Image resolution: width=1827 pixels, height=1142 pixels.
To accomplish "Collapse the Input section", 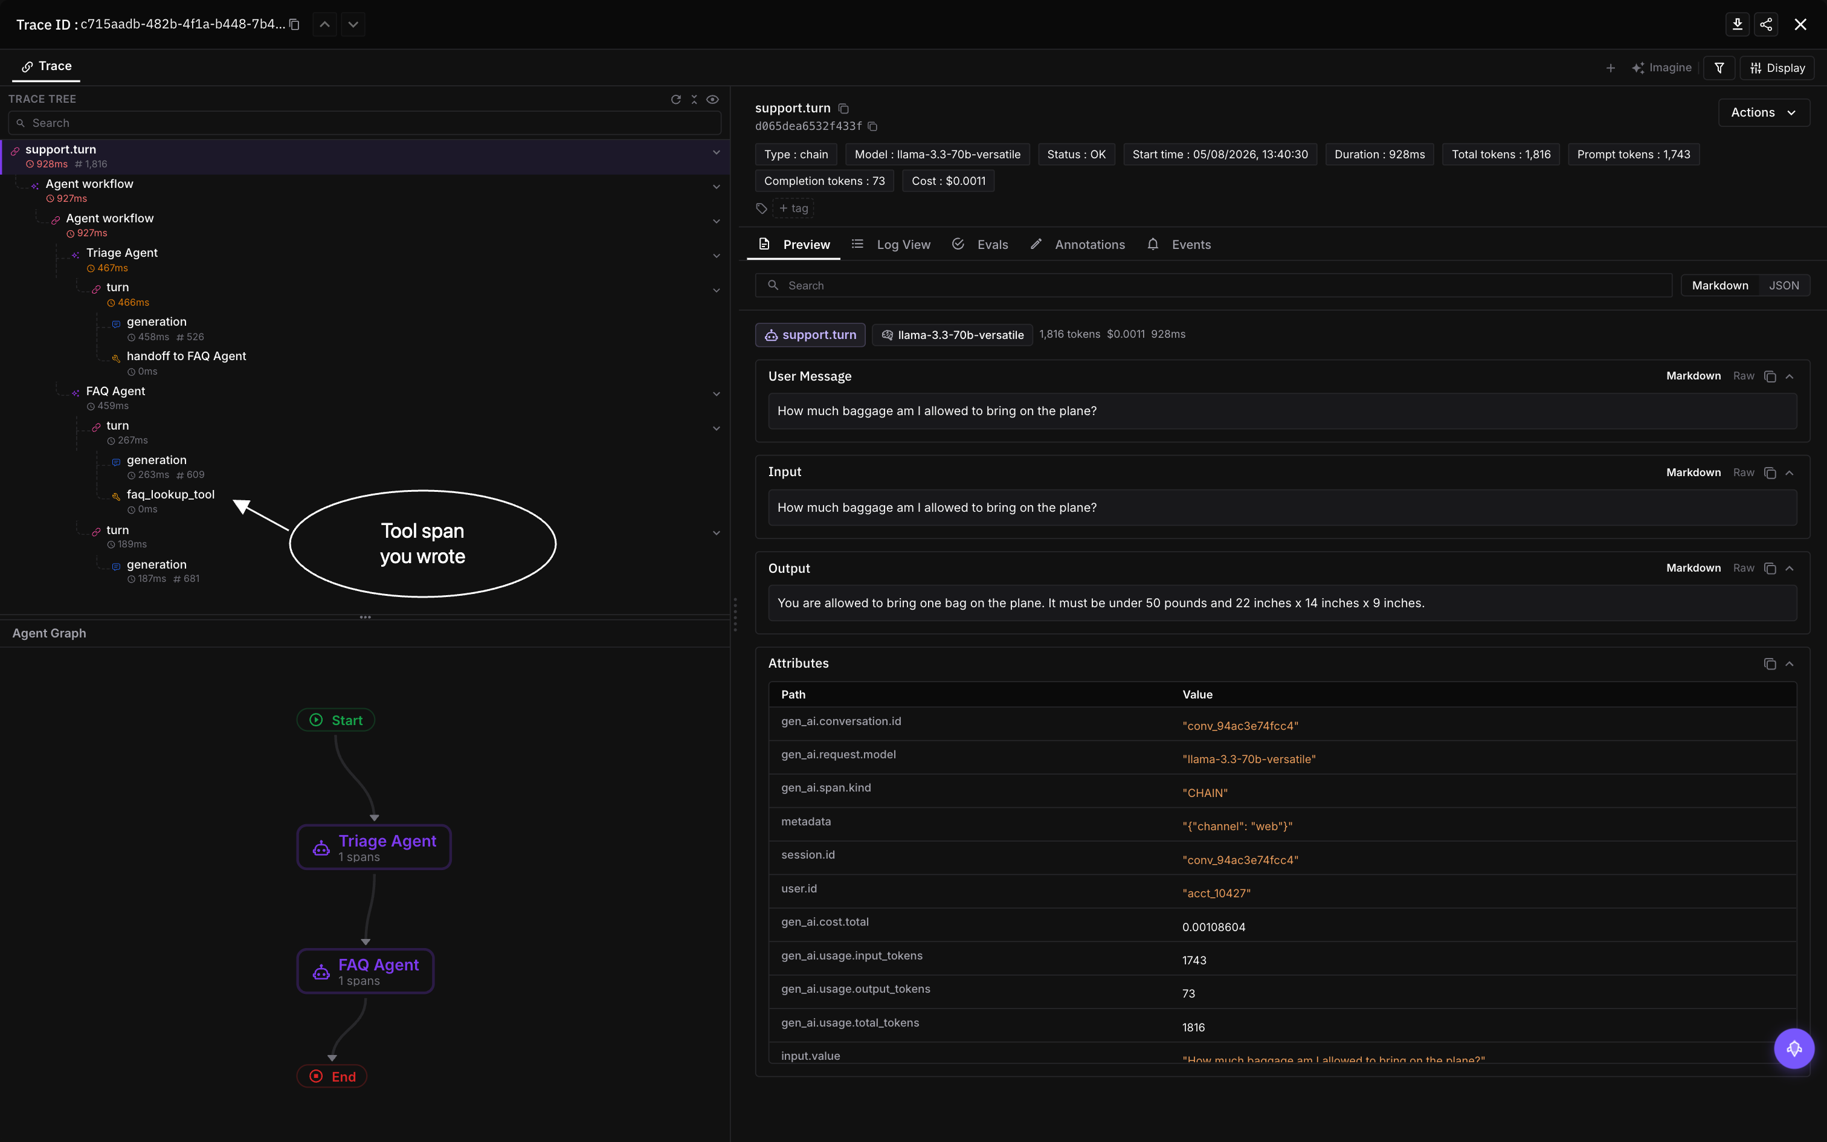I will [x=1790, y=473].
